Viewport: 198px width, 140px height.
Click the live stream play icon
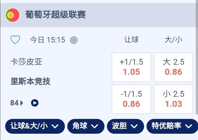[x=35, y=103]
